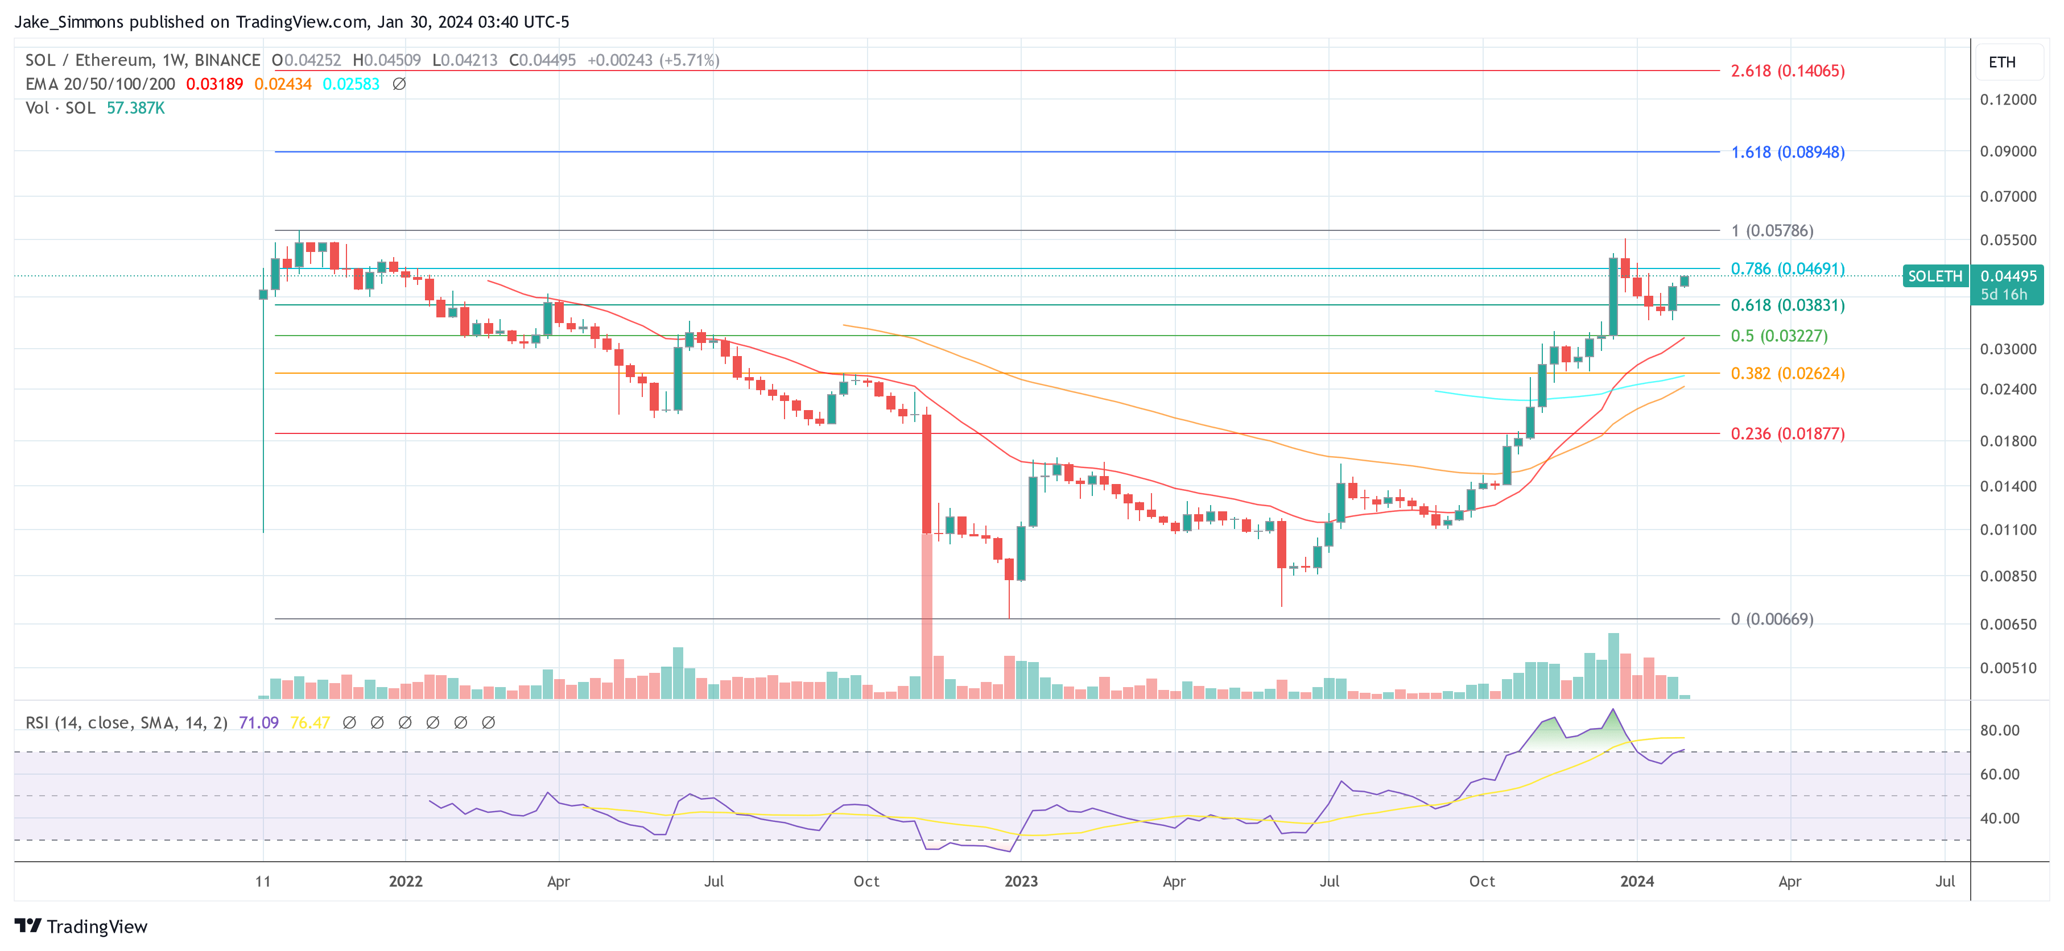This screenshot has height=951, width=2064.
Task: Click the TradingView logo icon
Action: click(28, 925)
